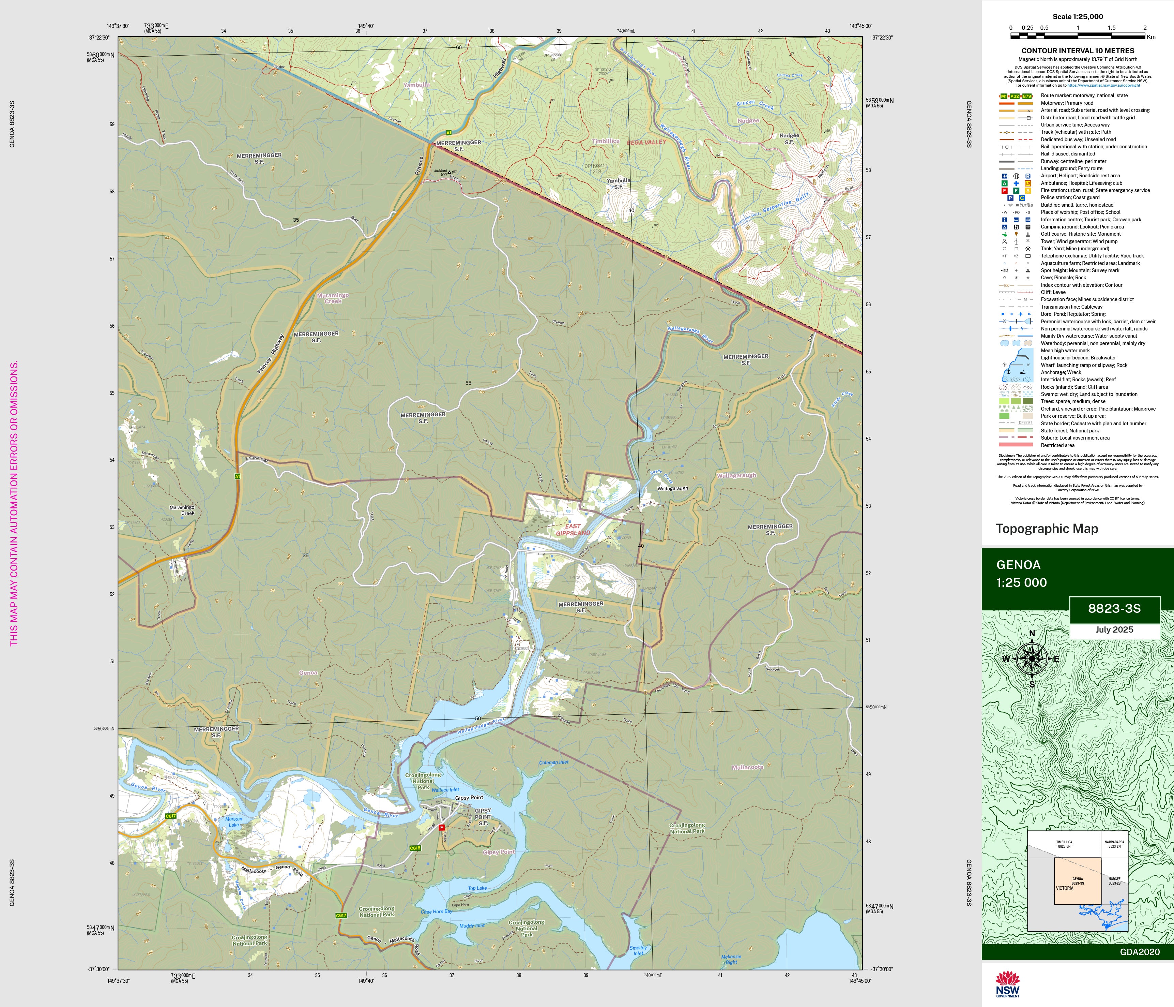Click the Police station P legend icon
Viewport: 1174px width, 1007px height.
click(1010, 198)
